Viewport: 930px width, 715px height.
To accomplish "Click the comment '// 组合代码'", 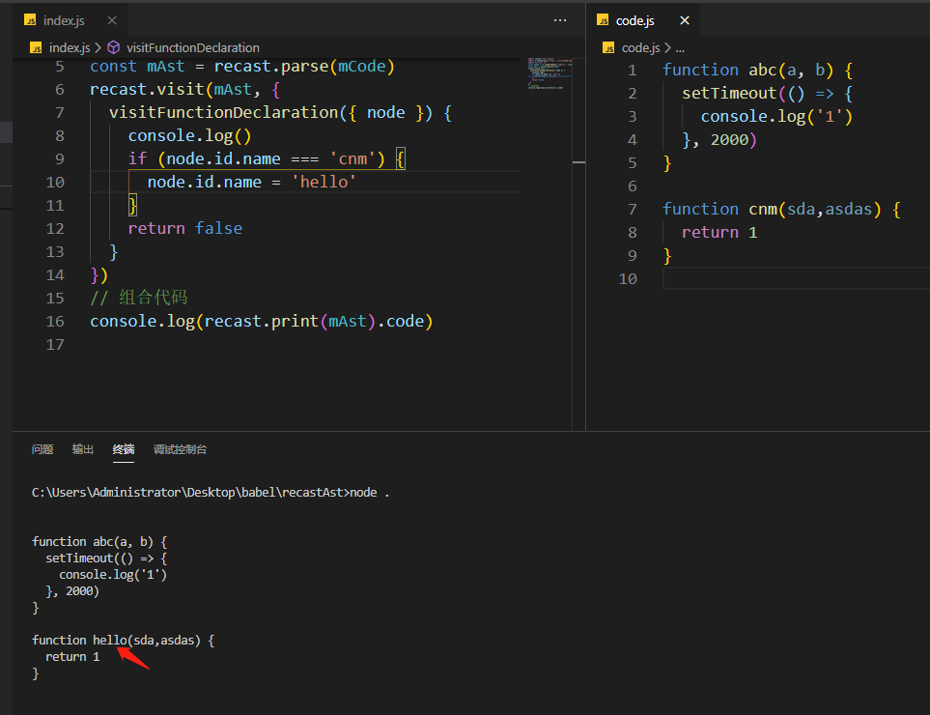I will [x=139, y=298].
